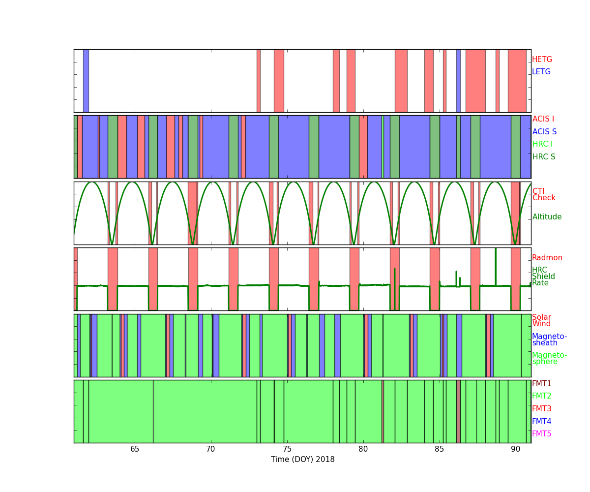Select the green Altitude label
The width and height of the screenshot is (590, 492).
coord(547,217)
